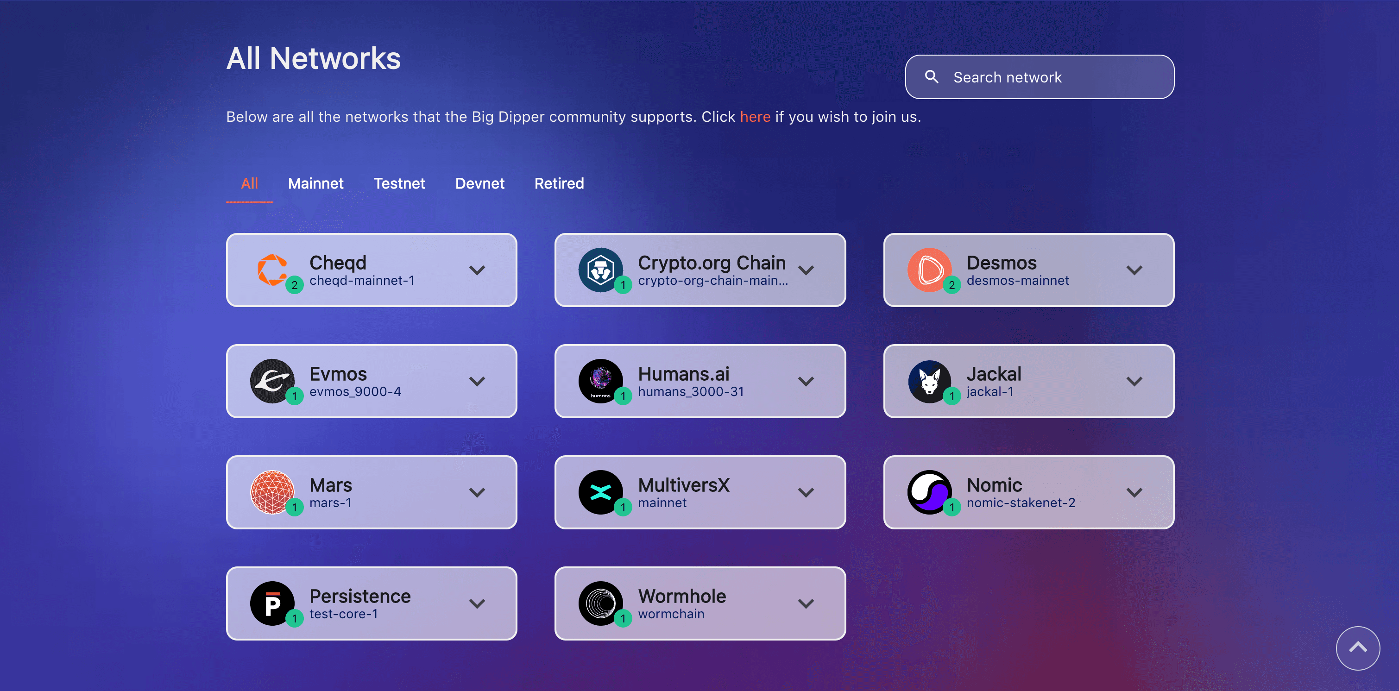1399x691 pixels.
Task: Click the 'All Networks' page heading
Action: (x=313, y=59)
